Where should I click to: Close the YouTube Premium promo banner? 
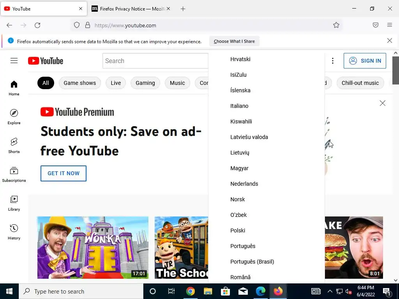[383, 103]
